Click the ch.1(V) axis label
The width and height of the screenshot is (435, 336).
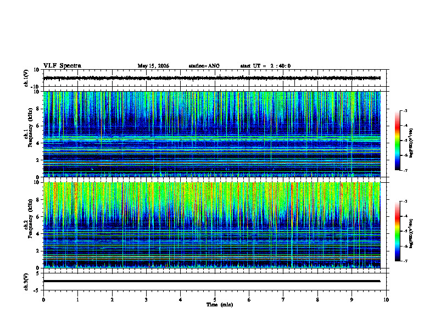tap(26, 78)
